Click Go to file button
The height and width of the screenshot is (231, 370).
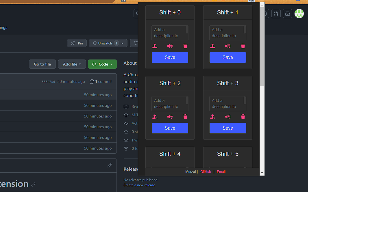point(42,64)
